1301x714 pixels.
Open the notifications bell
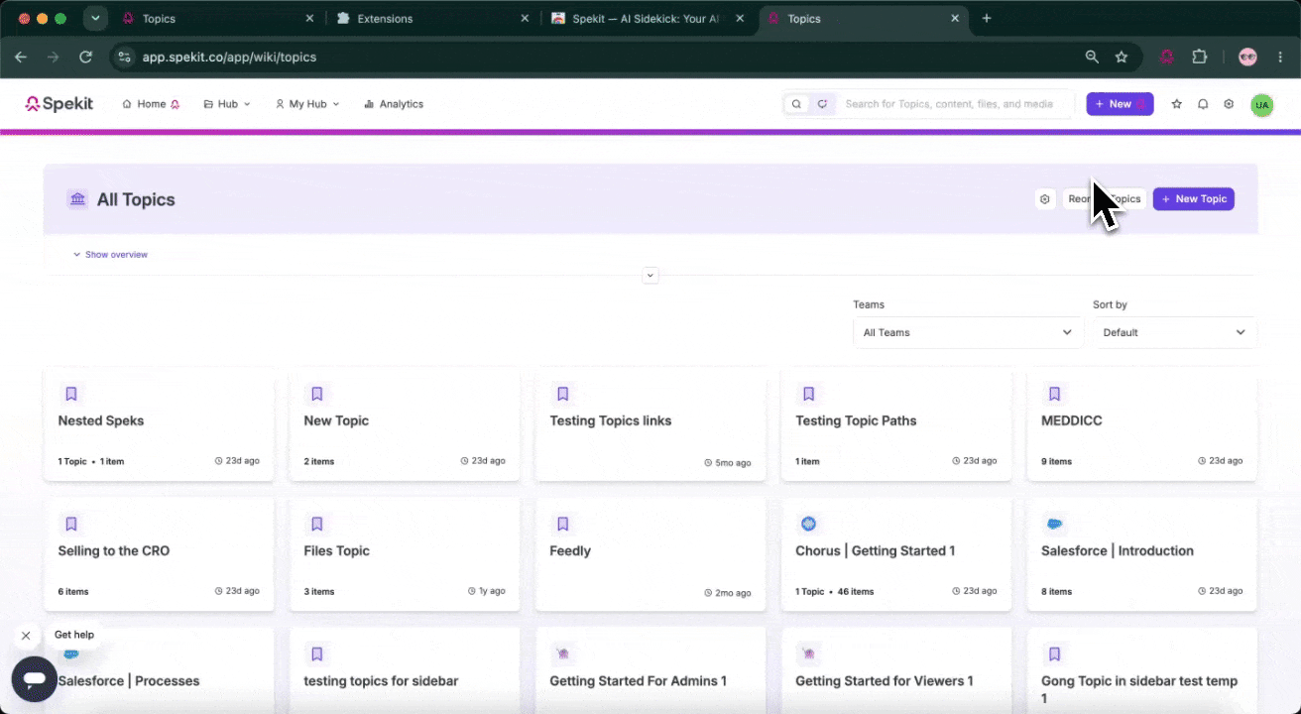tap(1203, 104)
